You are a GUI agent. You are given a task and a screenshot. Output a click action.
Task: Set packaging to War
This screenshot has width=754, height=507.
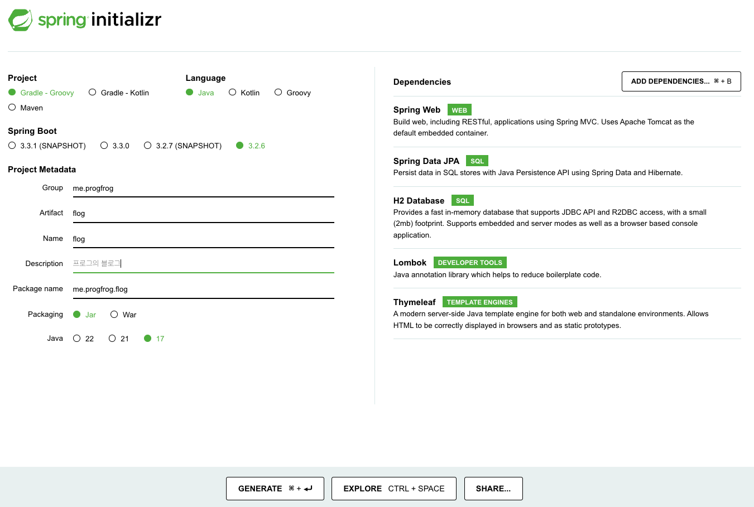[123, 315]
